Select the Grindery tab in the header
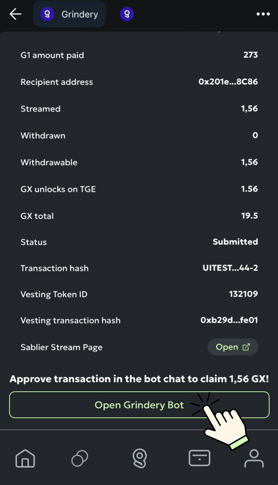 pos(70,14)
